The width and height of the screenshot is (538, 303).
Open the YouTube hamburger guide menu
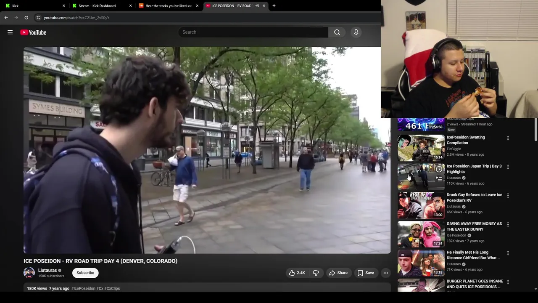click(x=10, y=32)
